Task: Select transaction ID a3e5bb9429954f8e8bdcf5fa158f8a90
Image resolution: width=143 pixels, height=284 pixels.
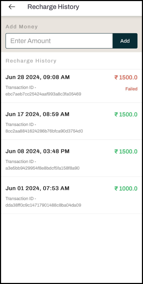Action: 43,168
